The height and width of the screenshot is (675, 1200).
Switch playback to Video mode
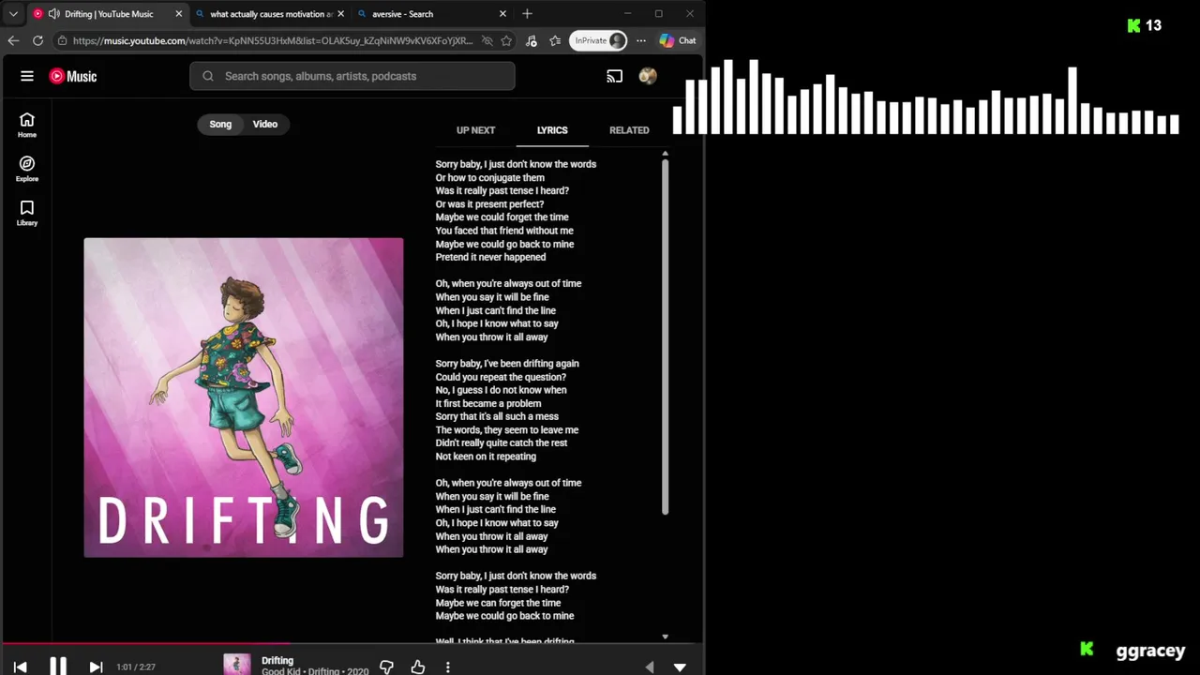coord(265,124)
